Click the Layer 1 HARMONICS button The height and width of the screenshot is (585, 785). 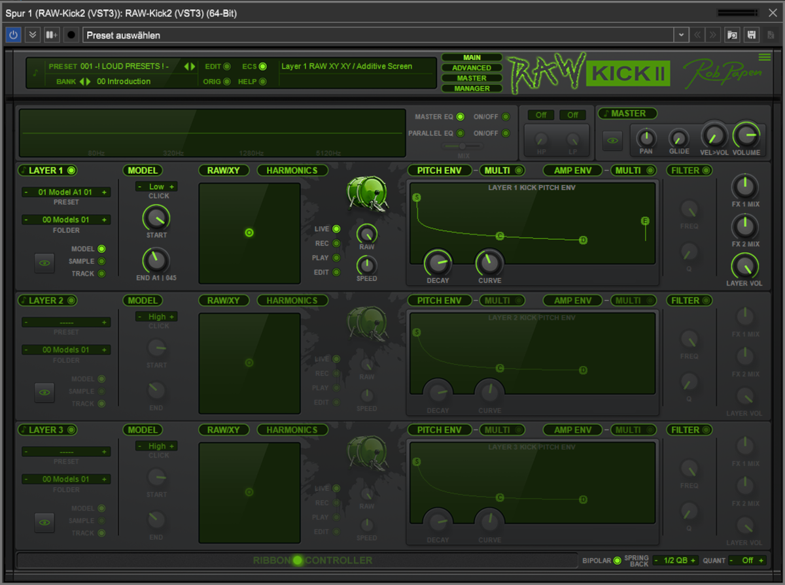pos(292,171)
